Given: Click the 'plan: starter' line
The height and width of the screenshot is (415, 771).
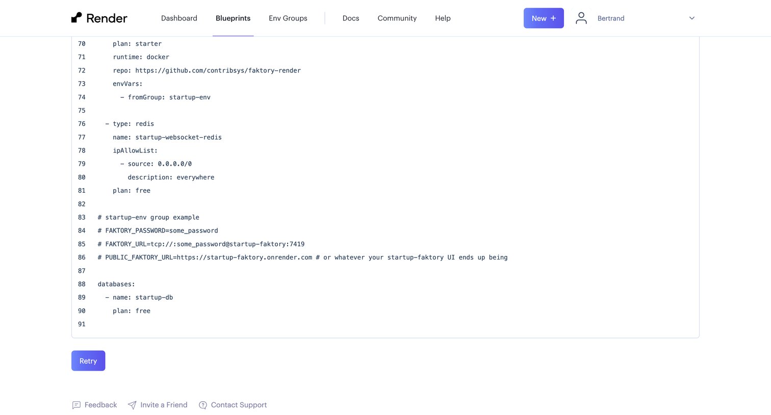Looking at the screenshot, I should coord(137,44).
